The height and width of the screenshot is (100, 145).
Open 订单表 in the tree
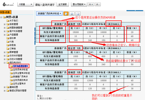coord(13,49)
